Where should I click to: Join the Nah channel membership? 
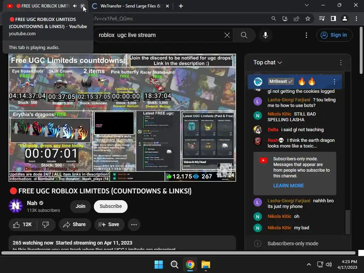pos(80,207)
